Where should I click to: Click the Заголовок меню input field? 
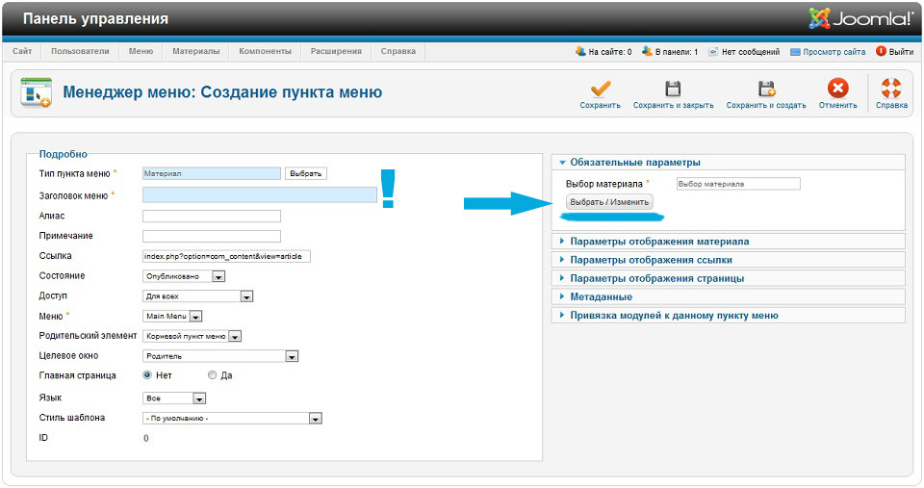tap(259, 195)
